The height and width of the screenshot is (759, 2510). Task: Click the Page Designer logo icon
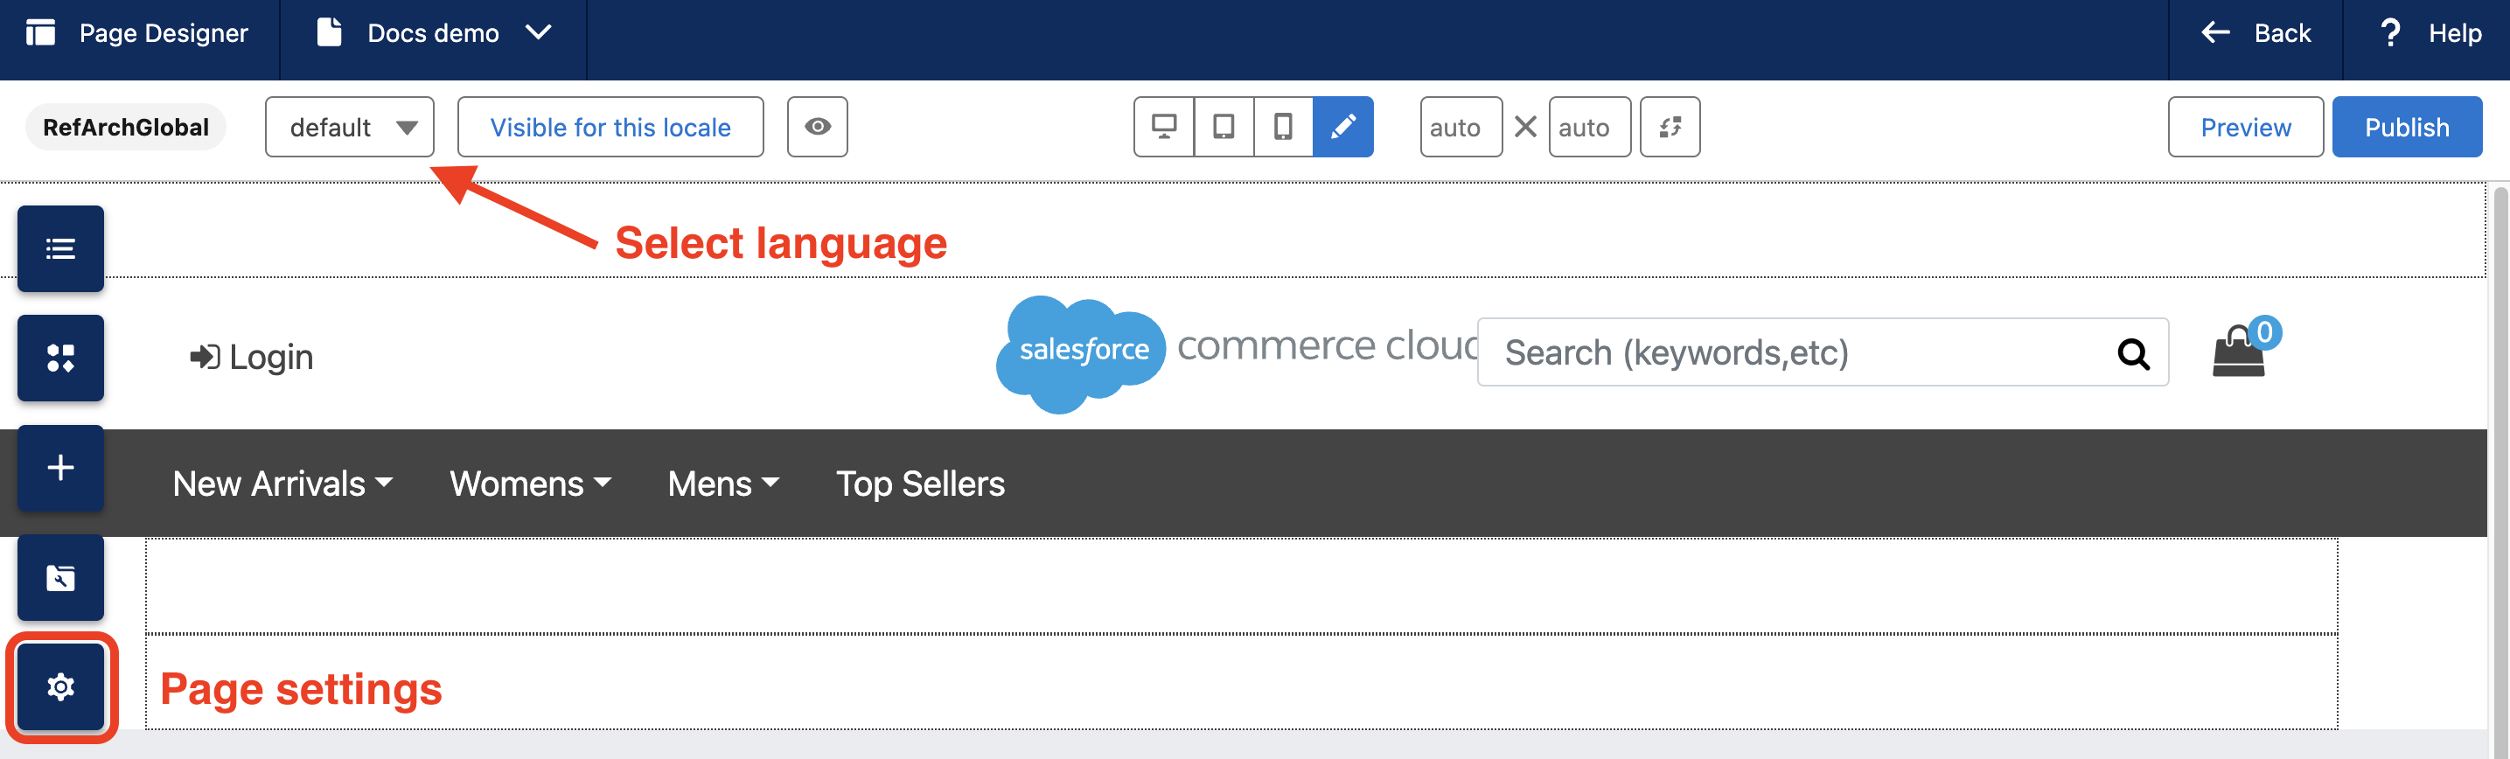coord(40,32)
